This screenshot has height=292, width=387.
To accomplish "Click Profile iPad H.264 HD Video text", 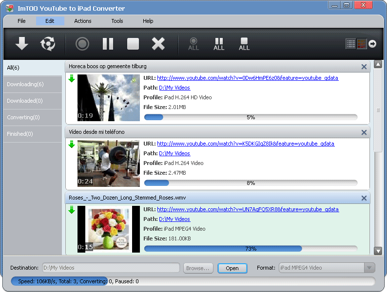I will pyautogui.click(x=177, y=98).
